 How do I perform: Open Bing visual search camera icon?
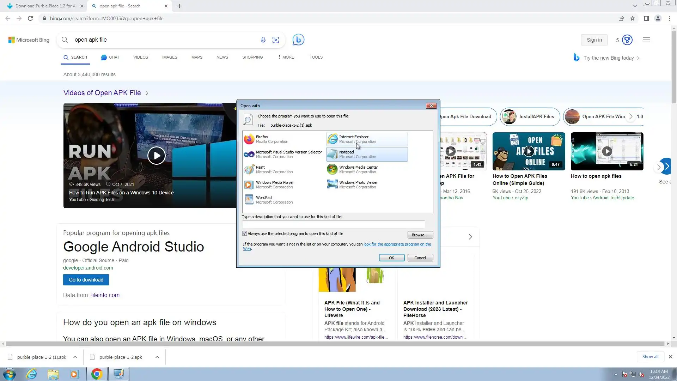pos(276,40)
